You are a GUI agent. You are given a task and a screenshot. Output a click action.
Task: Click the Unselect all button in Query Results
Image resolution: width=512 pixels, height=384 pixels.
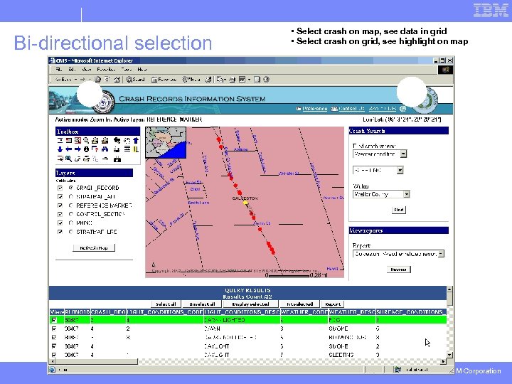tap(202, 304)
